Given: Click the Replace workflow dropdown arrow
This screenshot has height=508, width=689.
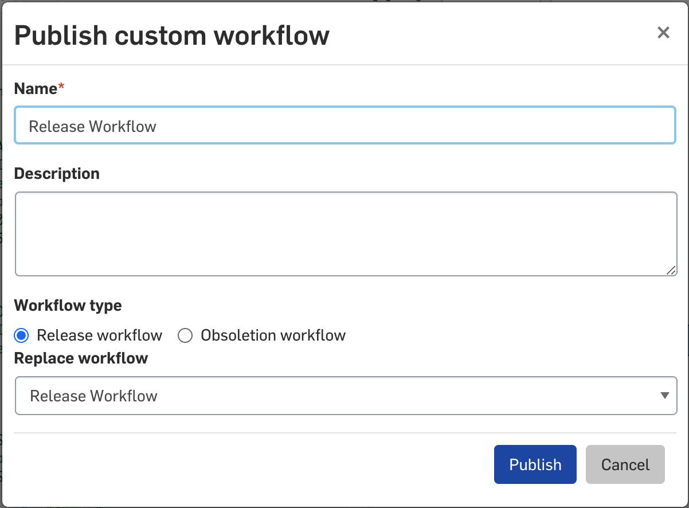Looking at the screenshot, I should 664,396.
